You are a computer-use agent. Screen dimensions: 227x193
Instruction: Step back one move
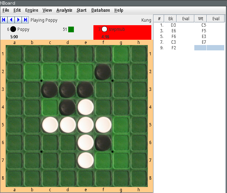11,20
